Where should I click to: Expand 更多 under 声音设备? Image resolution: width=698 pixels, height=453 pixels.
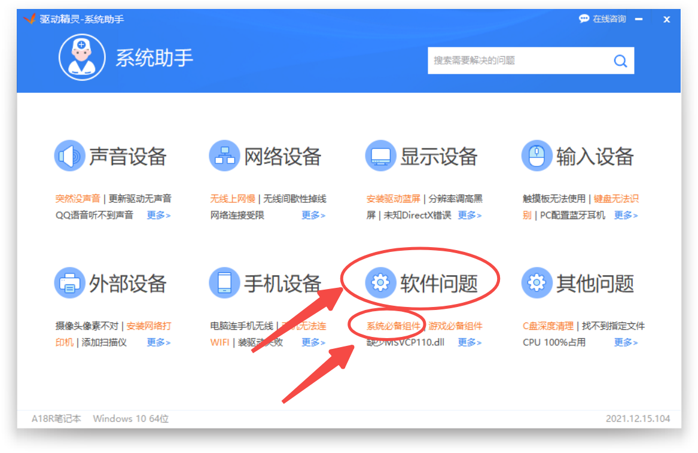click(x=159, y=215)
